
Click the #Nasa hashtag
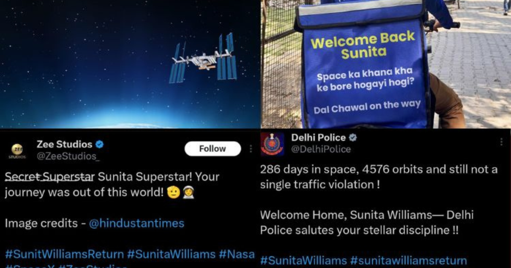click(237, 254)
